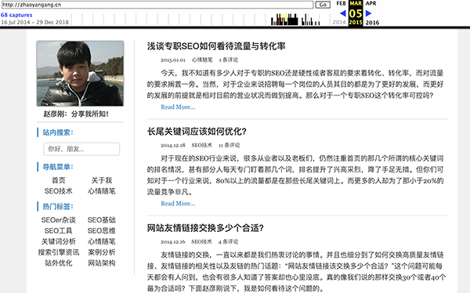470x293 pixels.
Task: Open article 长尾关键词应该如何优化?
Action: [197, 132]
